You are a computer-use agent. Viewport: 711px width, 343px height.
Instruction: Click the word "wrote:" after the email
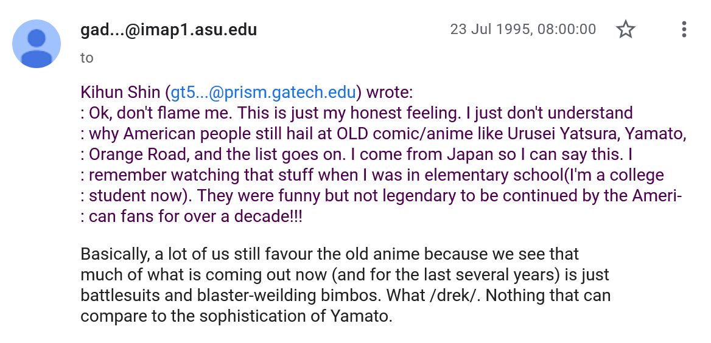click(390, 92)
